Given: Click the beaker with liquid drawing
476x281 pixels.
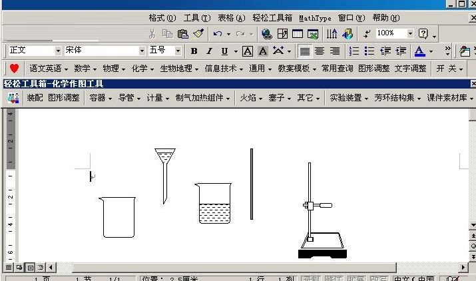Looking at the screenshot, I should 214,204.
